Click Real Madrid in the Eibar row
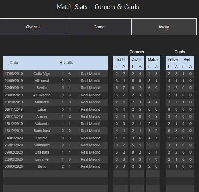199x192 pixels. click(x=90, y=109)
